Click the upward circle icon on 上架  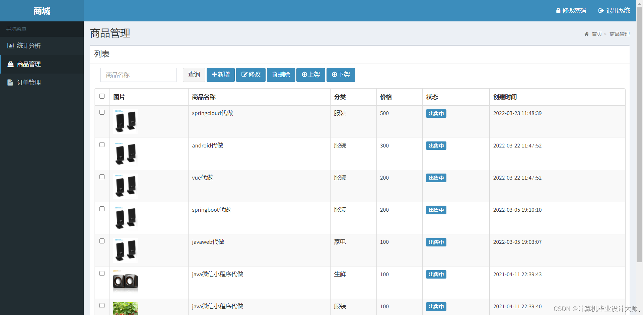pos(304,75)
